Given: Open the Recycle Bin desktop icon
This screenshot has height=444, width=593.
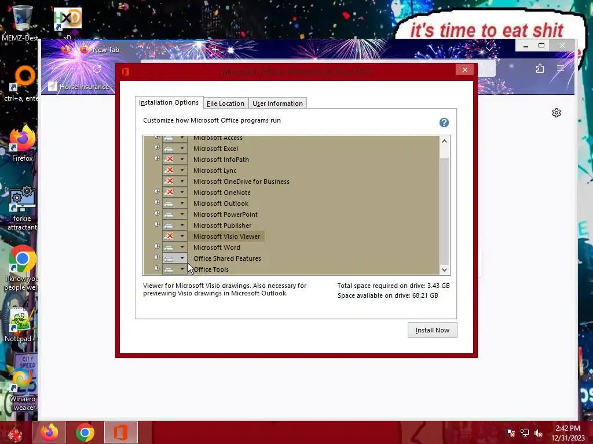Looking at the screenshot, I should coord(22,18).
